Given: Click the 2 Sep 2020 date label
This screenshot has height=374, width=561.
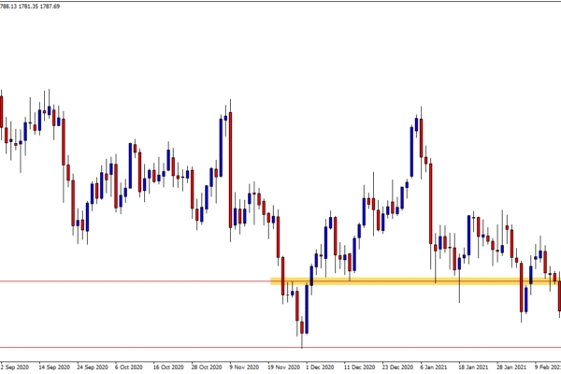Looking at the screenshot, I should pos(18,367).
